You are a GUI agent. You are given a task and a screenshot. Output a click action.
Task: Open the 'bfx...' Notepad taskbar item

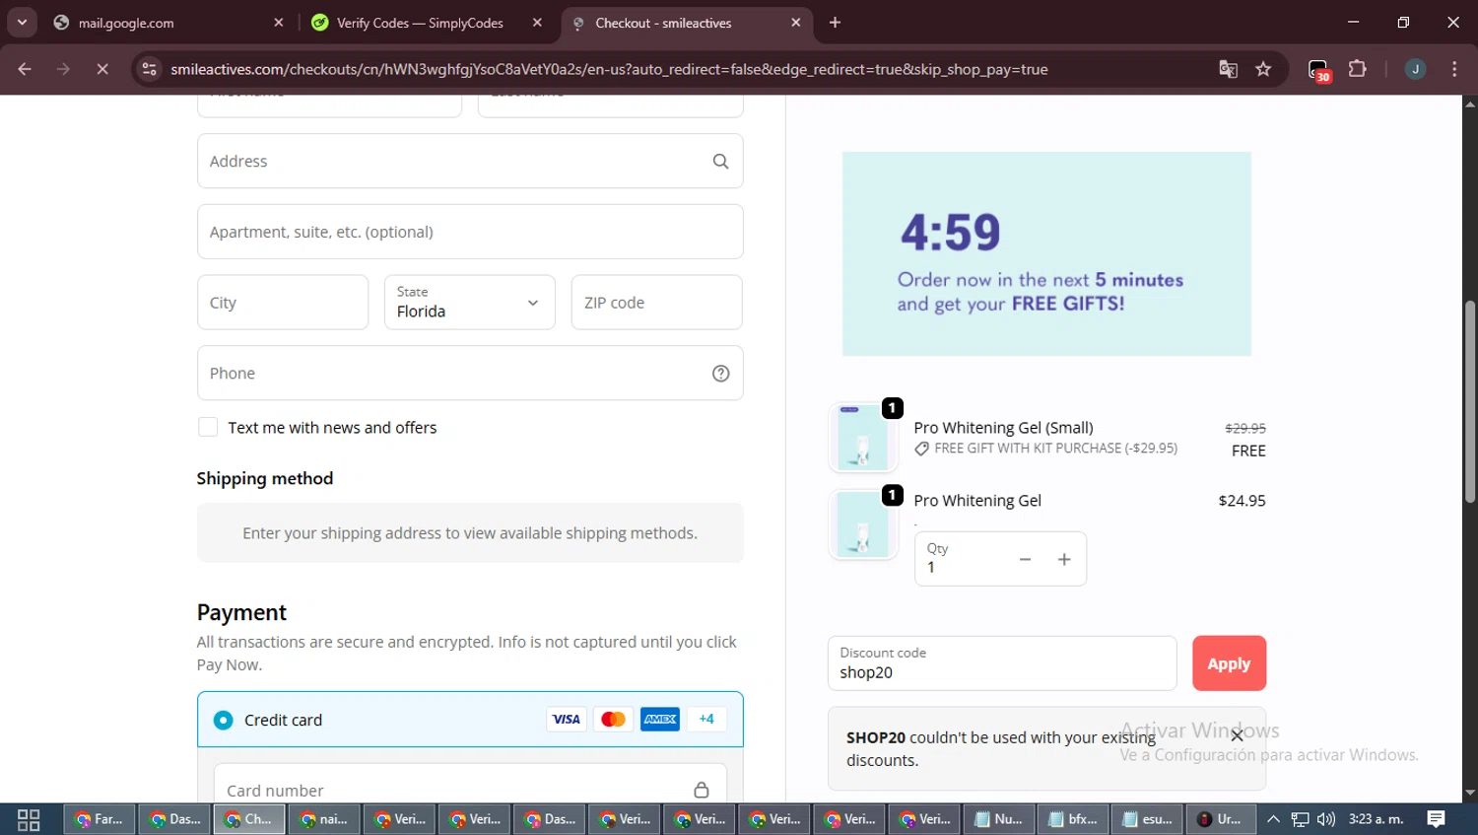1073,819
